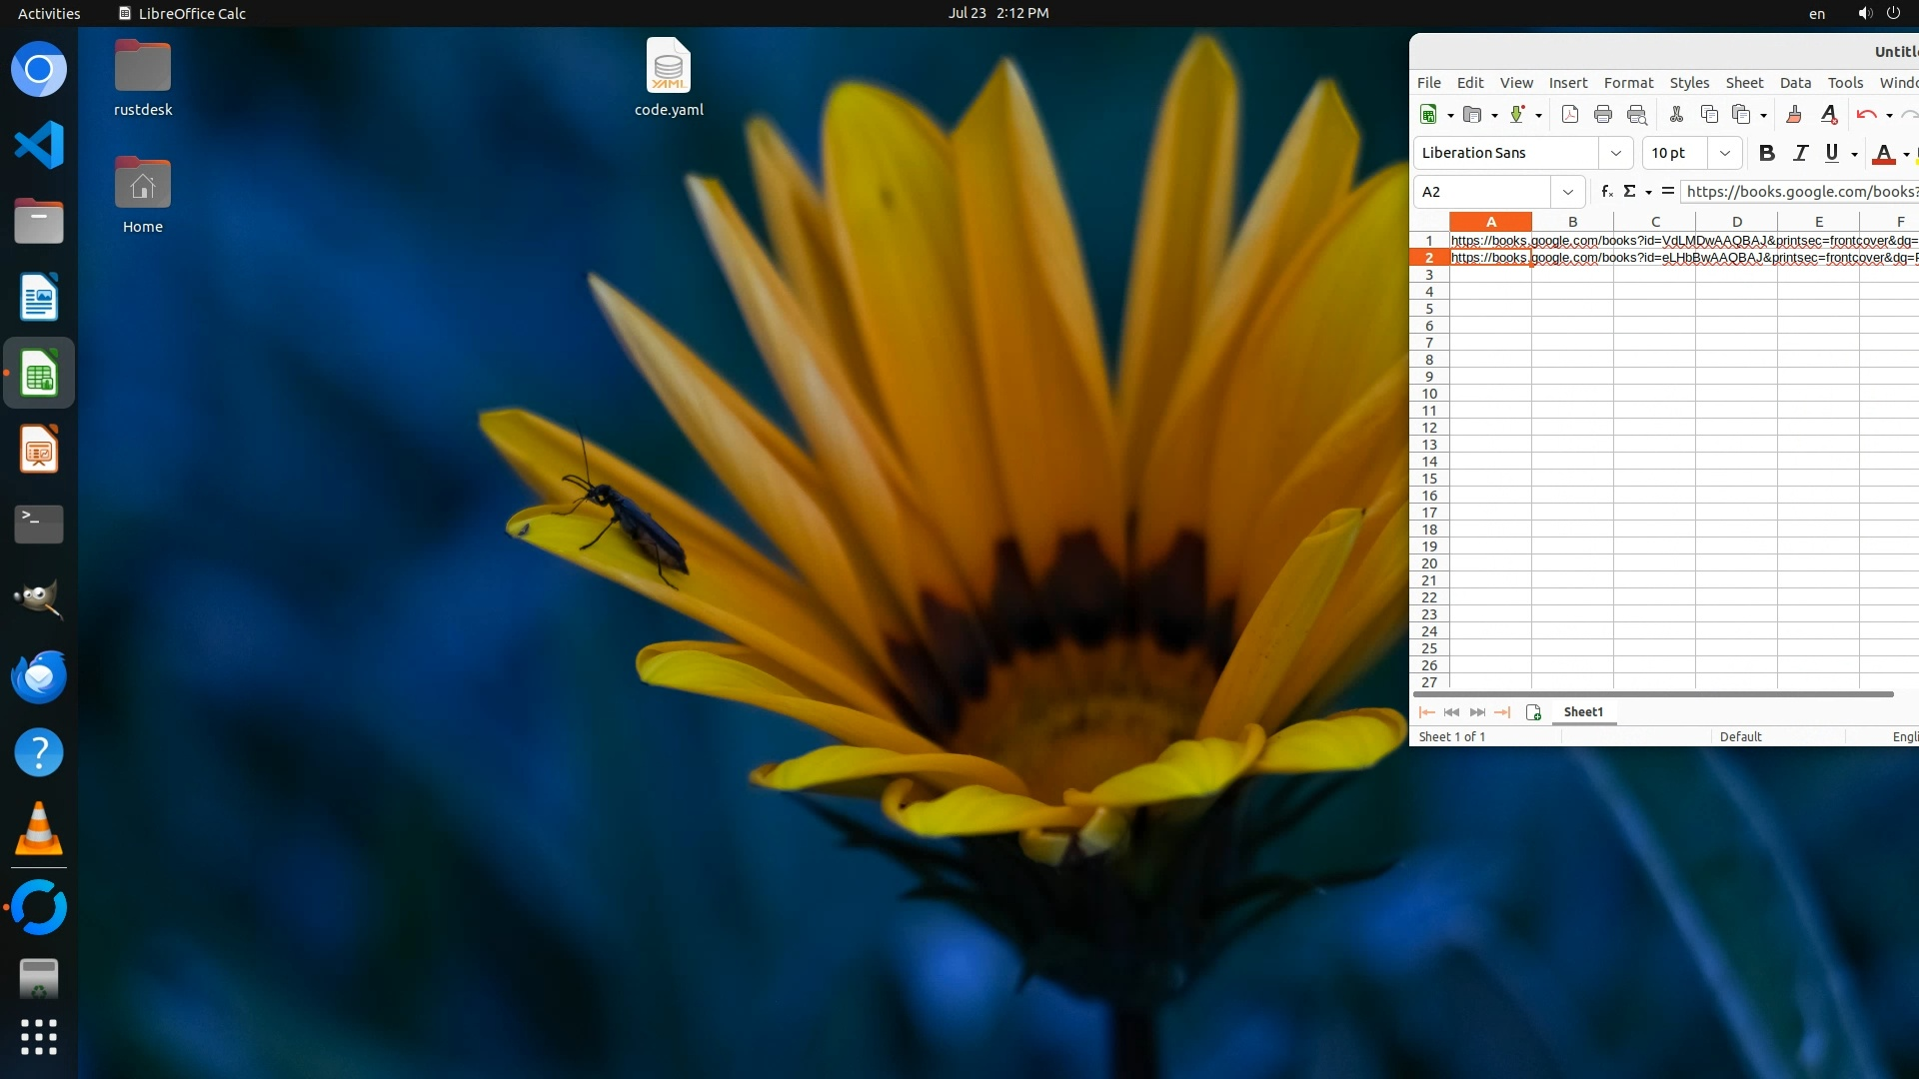Viewport: 1919px width, 1079px height.
Task: Click the Cut scissors icon
Action: [x=1676, y=114]
